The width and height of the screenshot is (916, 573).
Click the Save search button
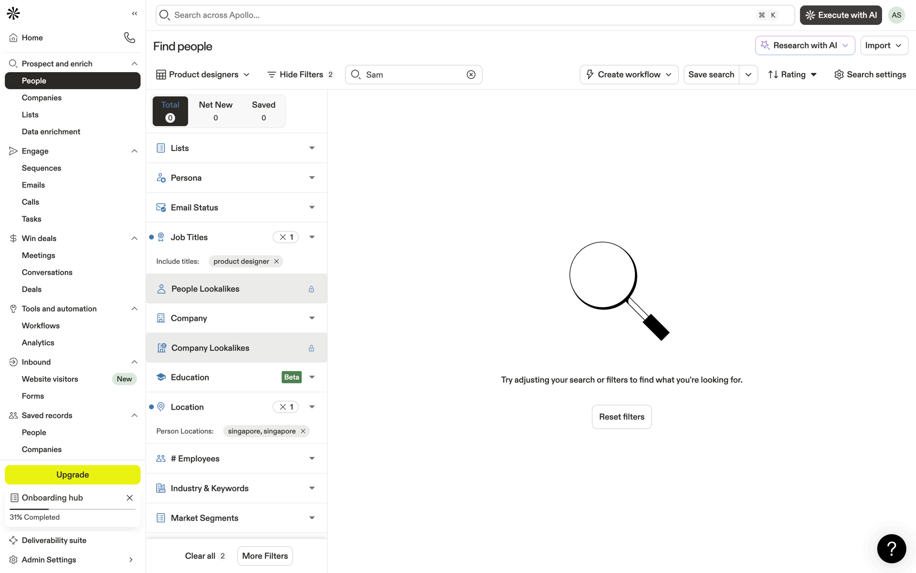[x=711, y=74]
